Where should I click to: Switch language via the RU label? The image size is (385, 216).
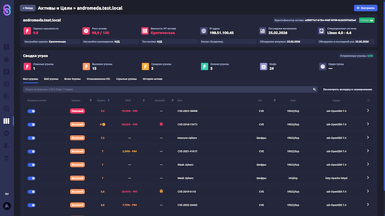click(7, 194)
